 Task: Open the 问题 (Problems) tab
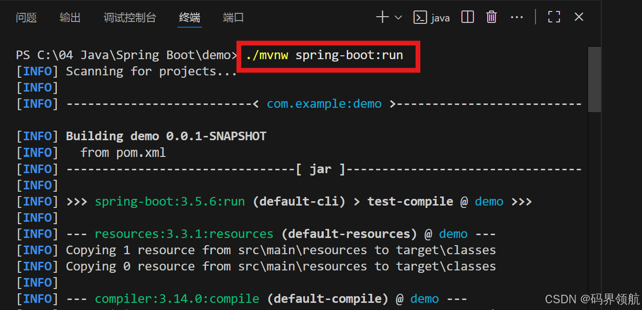(26, 18)
